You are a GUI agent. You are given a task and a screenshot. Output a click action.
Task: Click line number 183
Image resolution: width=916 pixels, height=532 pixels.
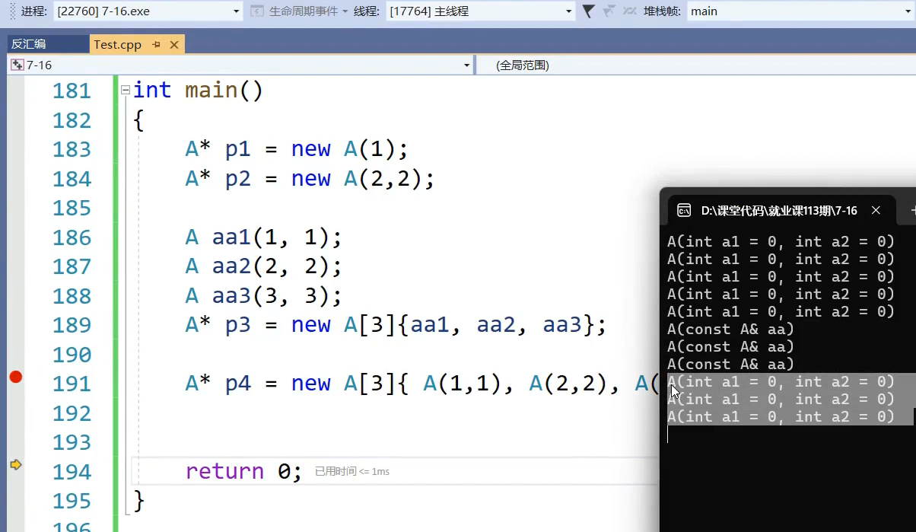coord(72,149)
